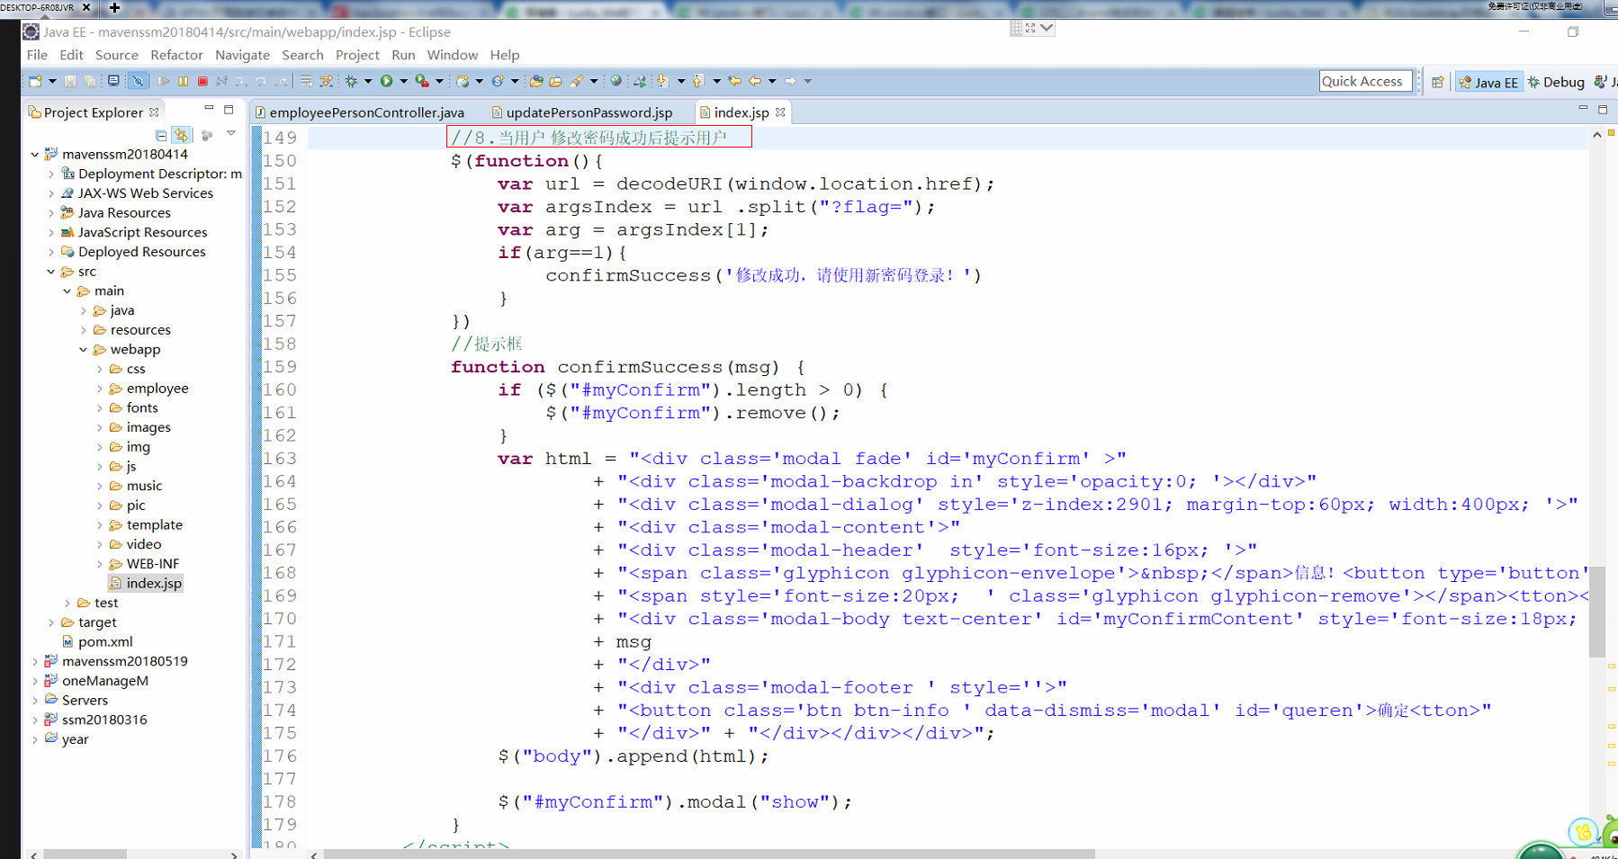Open the Debug configurations dropdown arrow

(368, 81)
